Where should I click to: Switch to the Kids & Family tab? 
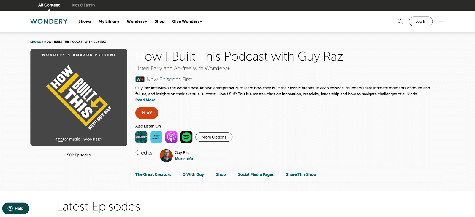83,5
